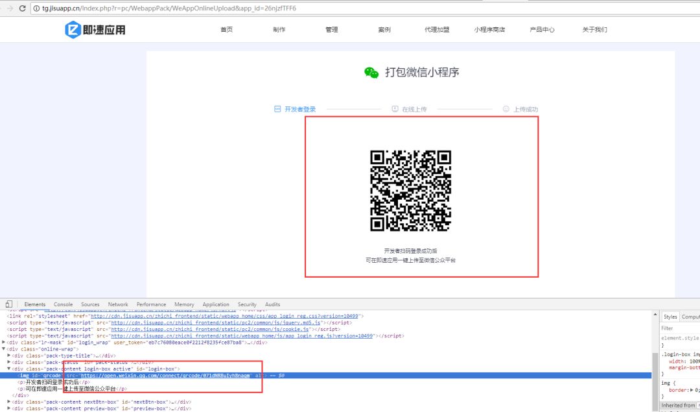Open the app_login_reg.js script link
Screen dimensions: 700x412
(242, 335)
